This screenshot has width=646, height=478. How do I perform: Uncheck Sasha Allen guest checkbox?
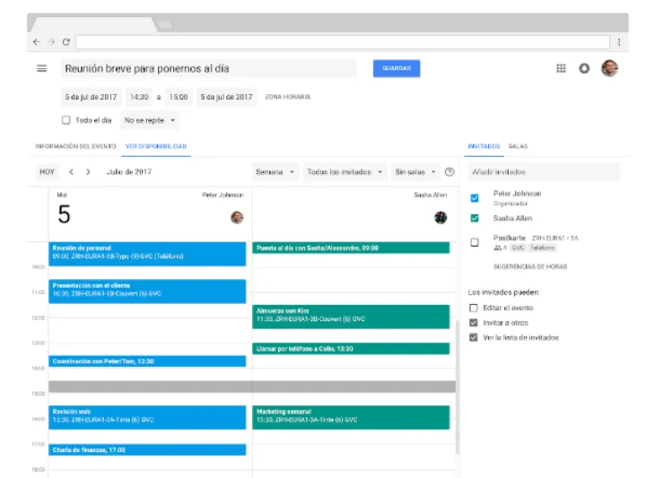(475, 218)
